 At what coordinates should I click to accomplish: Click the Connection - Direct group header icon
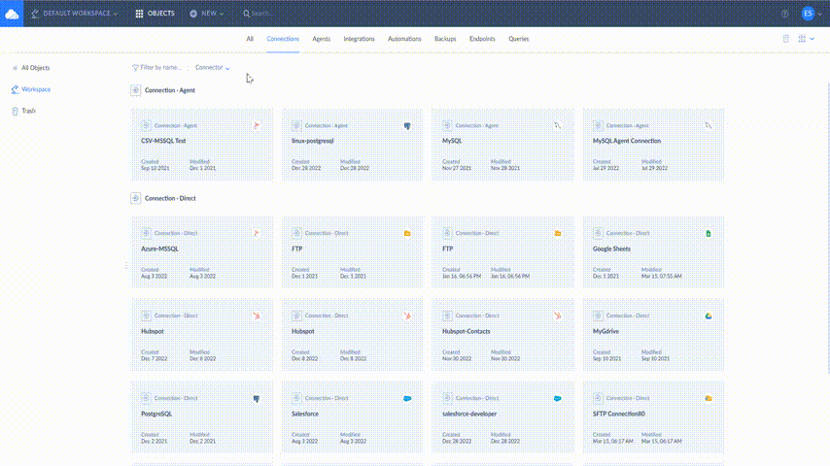click(x=135, y=198)
